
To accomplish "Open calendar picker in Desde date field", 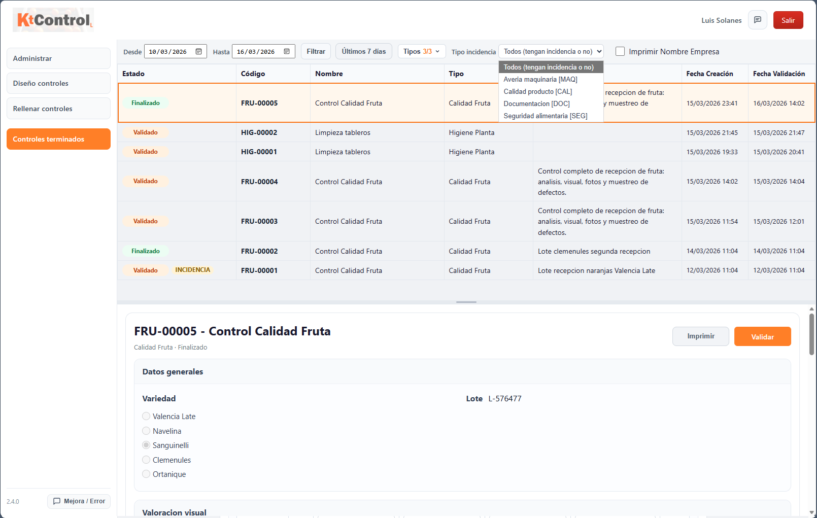I will coord(198,52).
